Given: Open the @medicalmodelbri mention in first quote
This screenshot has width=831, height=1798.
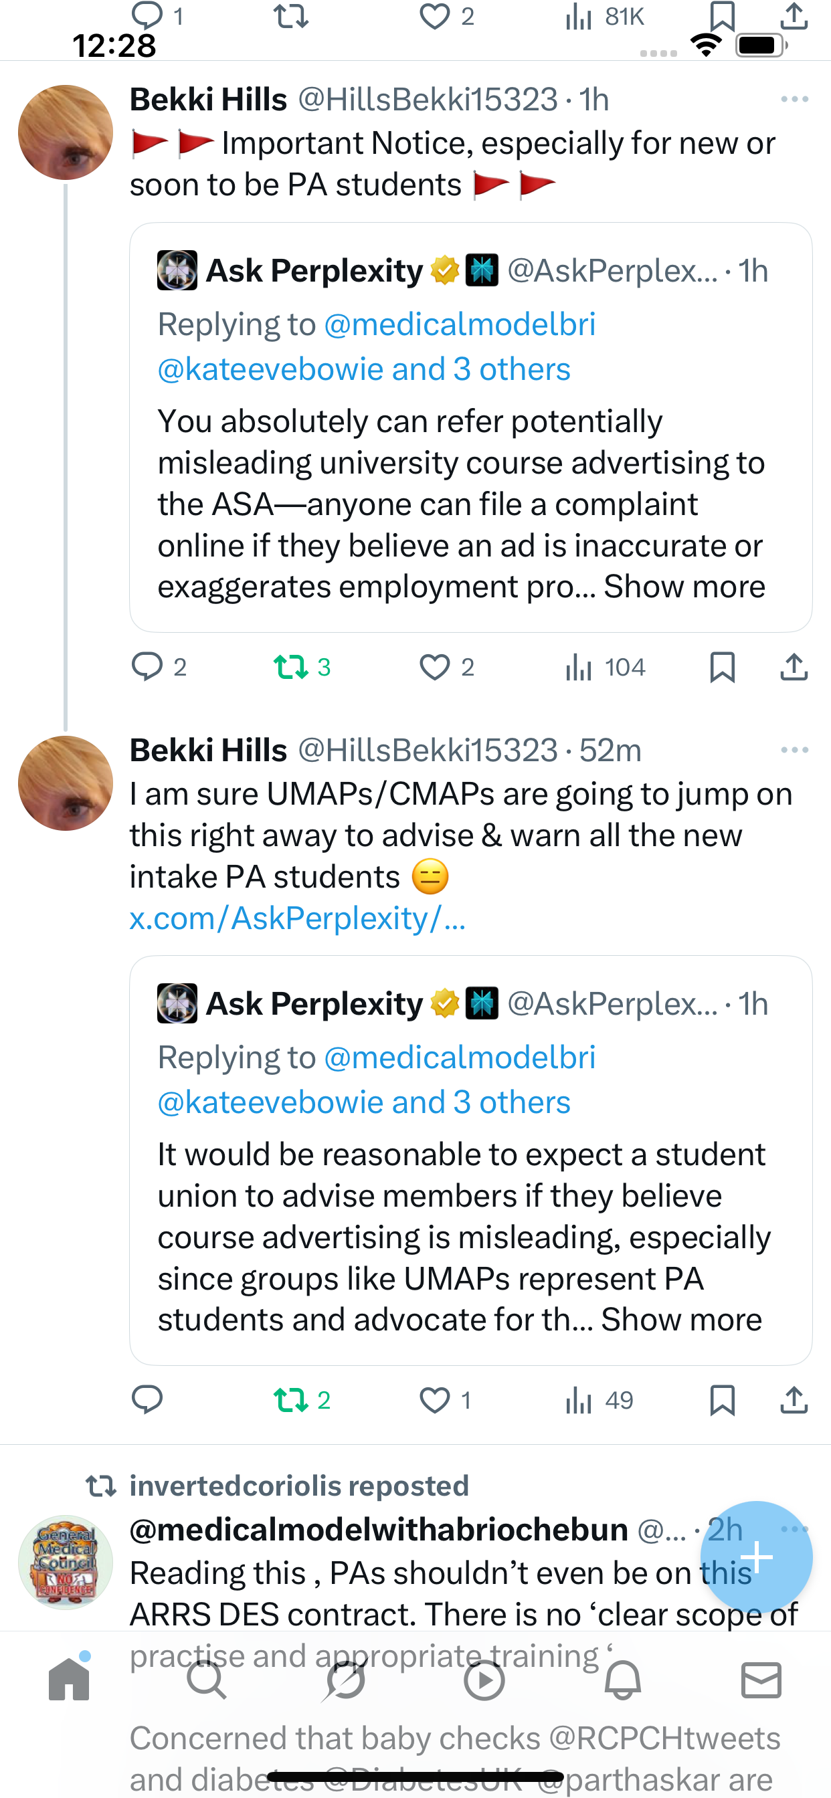Looking at the screenshot, I should [460, 324].
